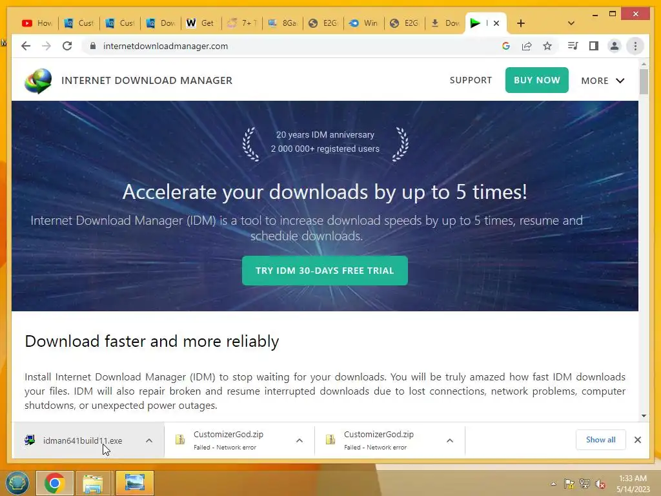Toggle the browser side panel icon
The image size is (661, 496).
(594, 46)
